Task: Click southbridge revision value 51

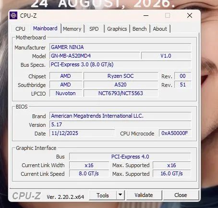Action: pyautogui.click(x=182, y=85)
